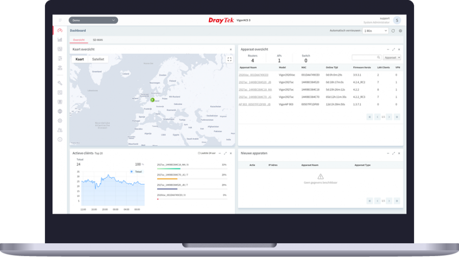This screenshot has width=459, height=257.
Task: Open the router device icon in sidebar
Action: click(60, 68)
